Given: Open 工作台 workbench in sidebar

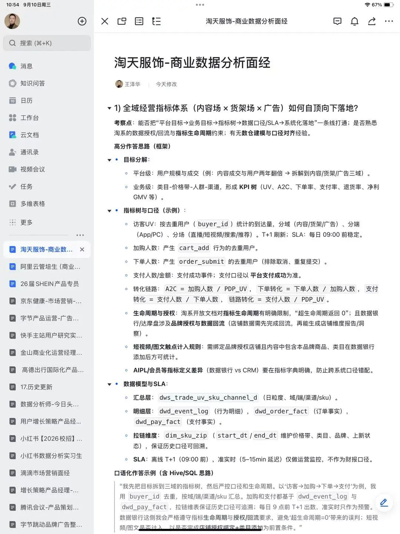Looking at the screenshot, I should point(47,118).
